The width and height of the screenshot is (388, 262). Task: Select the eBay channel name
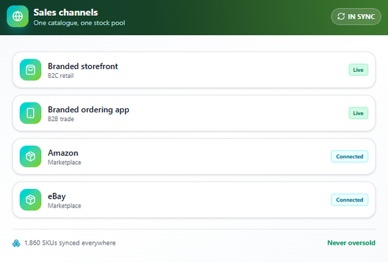pos(56,196)
